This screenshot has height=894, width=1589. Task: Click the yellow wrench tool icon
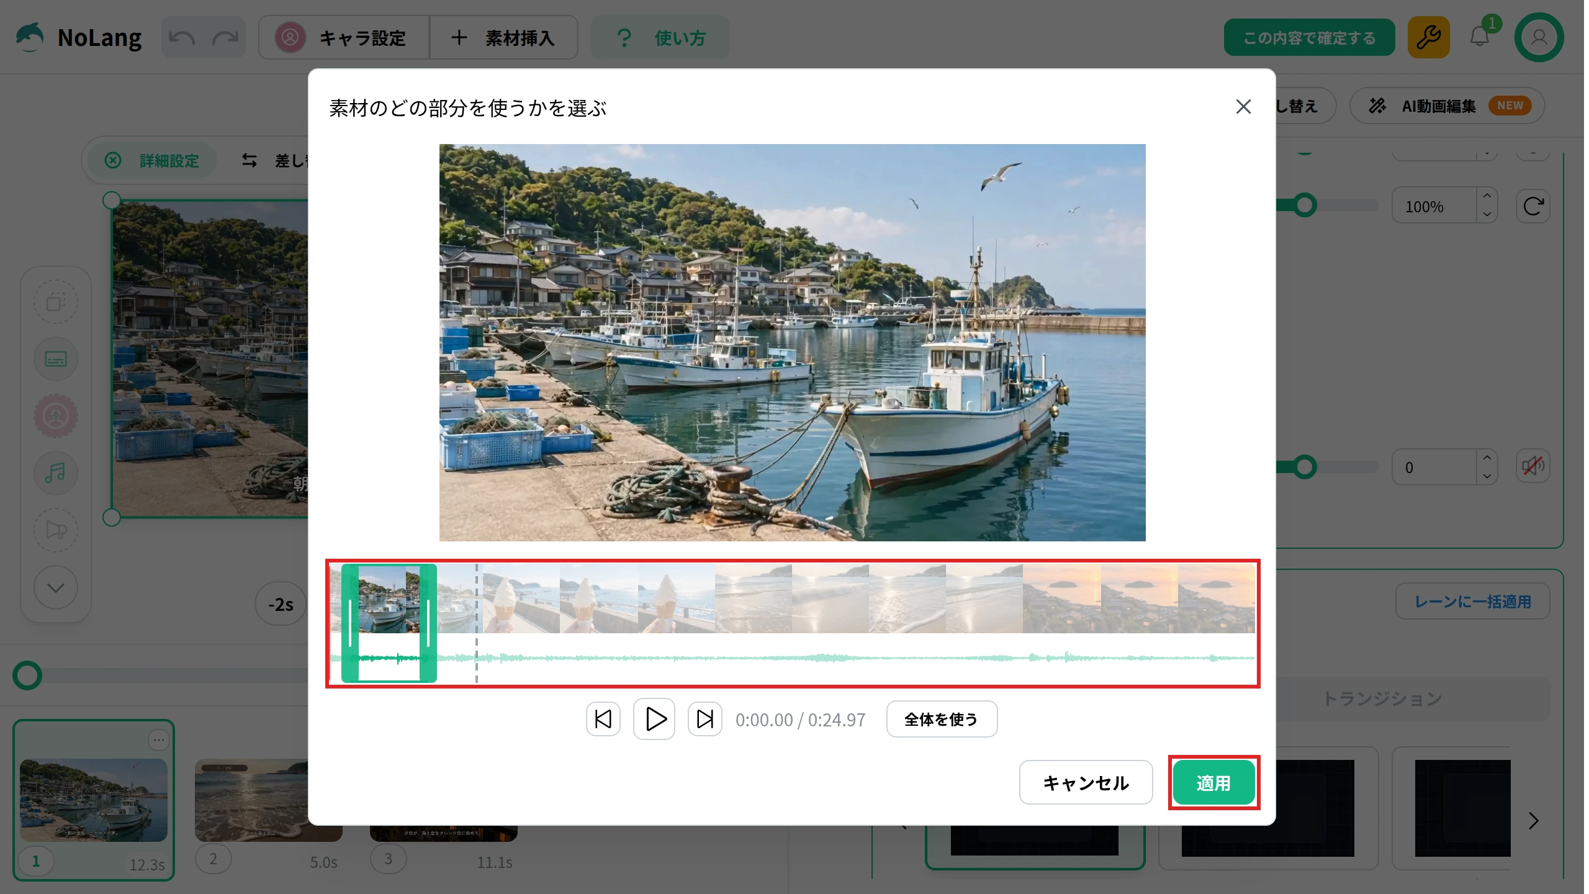[x=1428, y=38]
